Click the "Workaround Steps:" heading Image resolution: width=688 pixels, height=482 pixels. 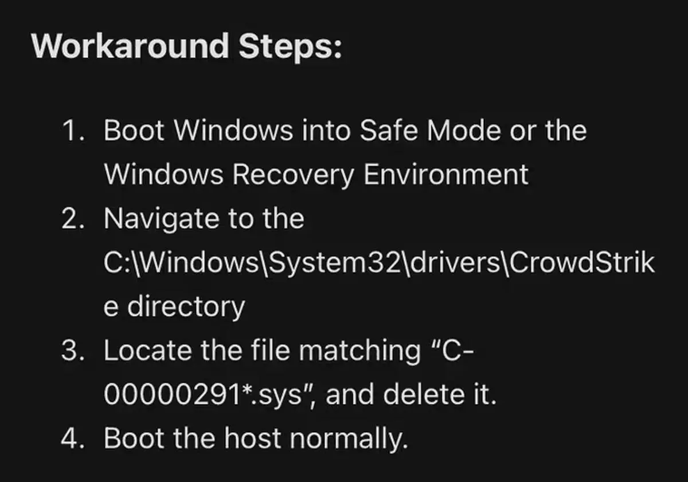coord(187,45)
